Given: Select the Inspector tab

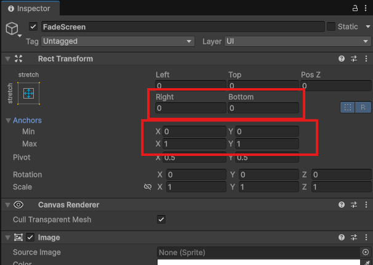Looking at the screenshot, I should [30, 9].
